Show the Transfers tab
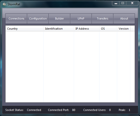Screen dimensions: 140x116 102,18
